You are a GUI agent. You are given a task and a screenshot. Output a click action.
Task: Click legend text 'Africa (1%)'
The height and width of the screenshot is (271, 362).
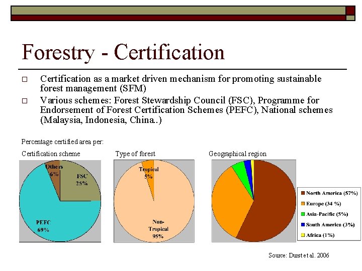pyautogui.click(x=320, y=235)
